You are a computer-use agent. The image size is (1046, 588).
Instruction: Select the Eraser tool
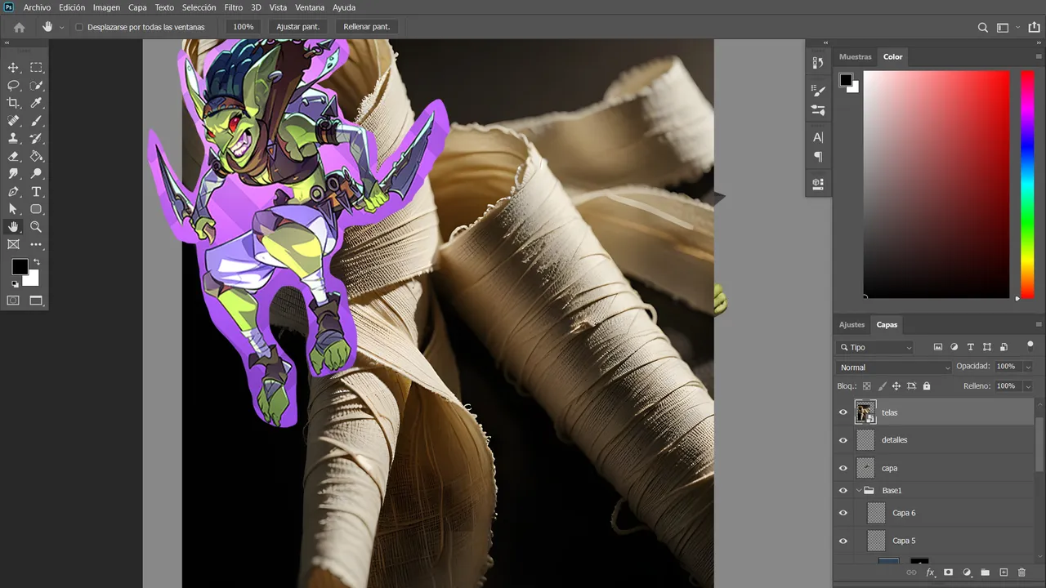point(13,156)
